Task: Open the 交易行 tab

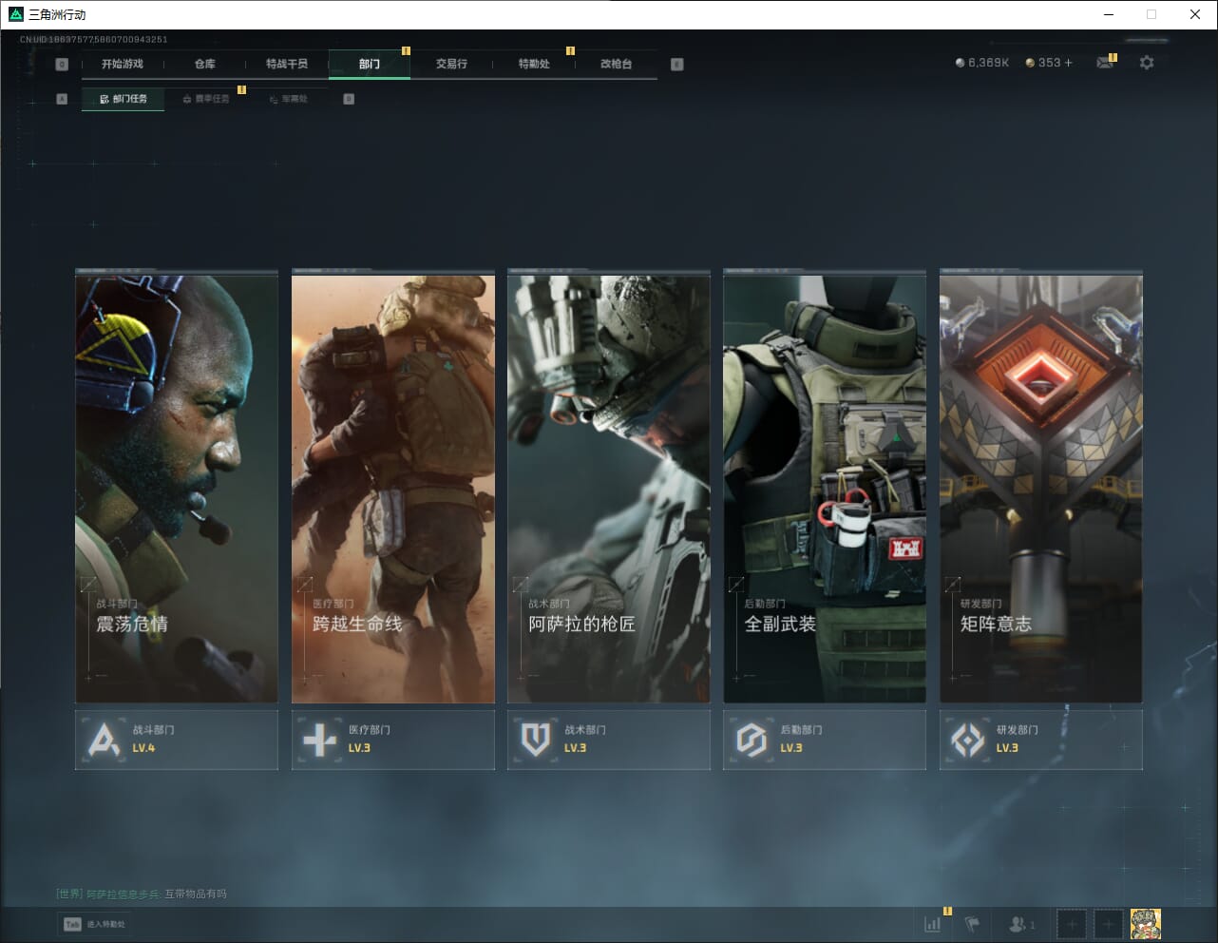Action: coord(451,64)
